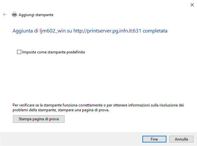Viewport: 197px width, 146px height.
Task: Print a test page with Stampa pagina di prova
Action: [x=39, y=119]
